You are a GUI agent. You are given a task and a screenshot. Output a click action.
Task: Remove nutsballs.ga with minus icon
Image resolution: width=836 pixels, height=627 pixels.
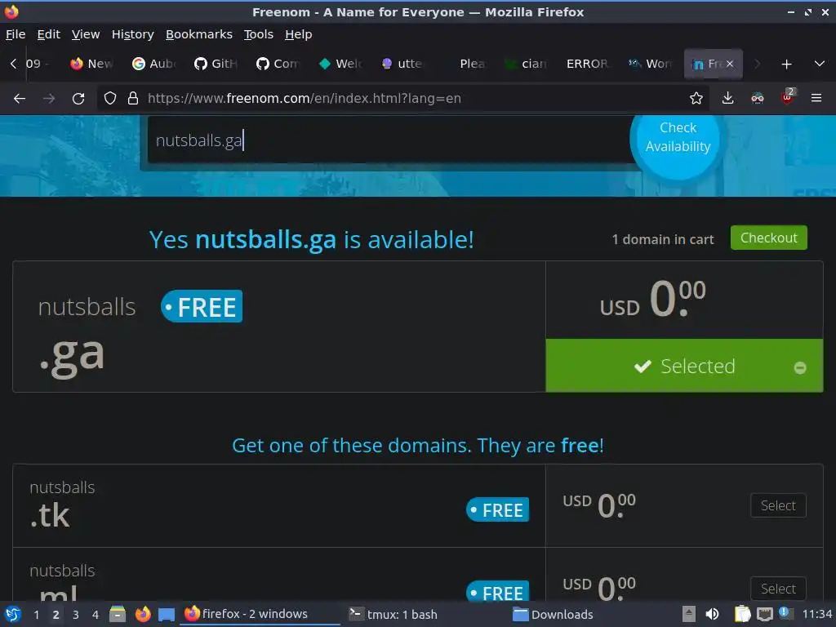pyautogui.click(x=800, y=368)
